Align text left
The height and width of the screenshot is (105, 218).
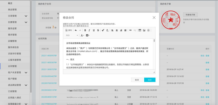[x=112, y=30]
